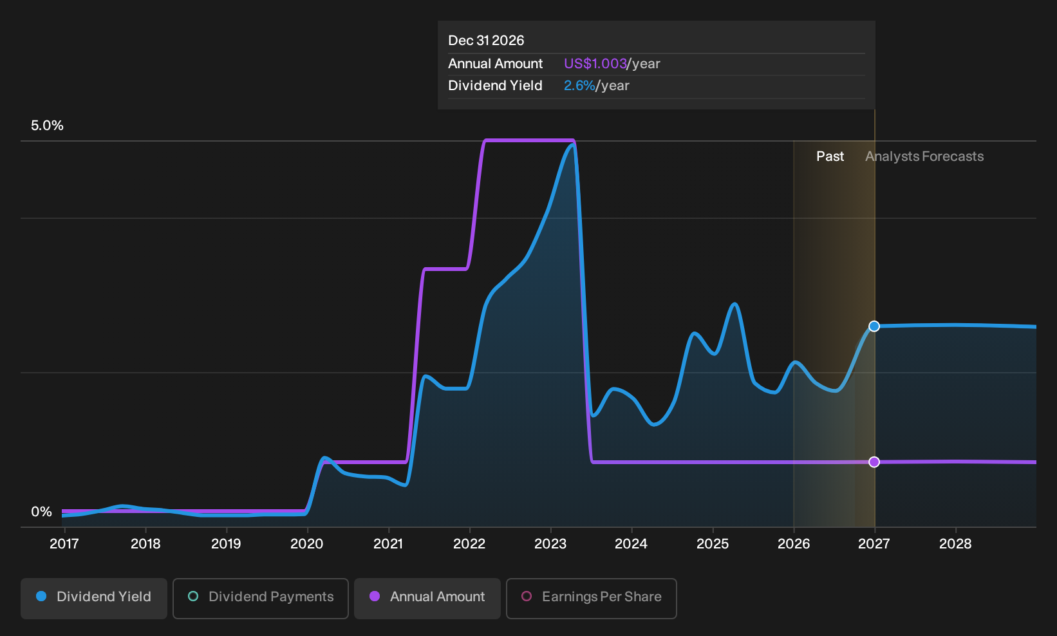Screen dimensions: 1057x636
Task: Click the 5.0% y-axis label
Action: [x=47, y=126]
